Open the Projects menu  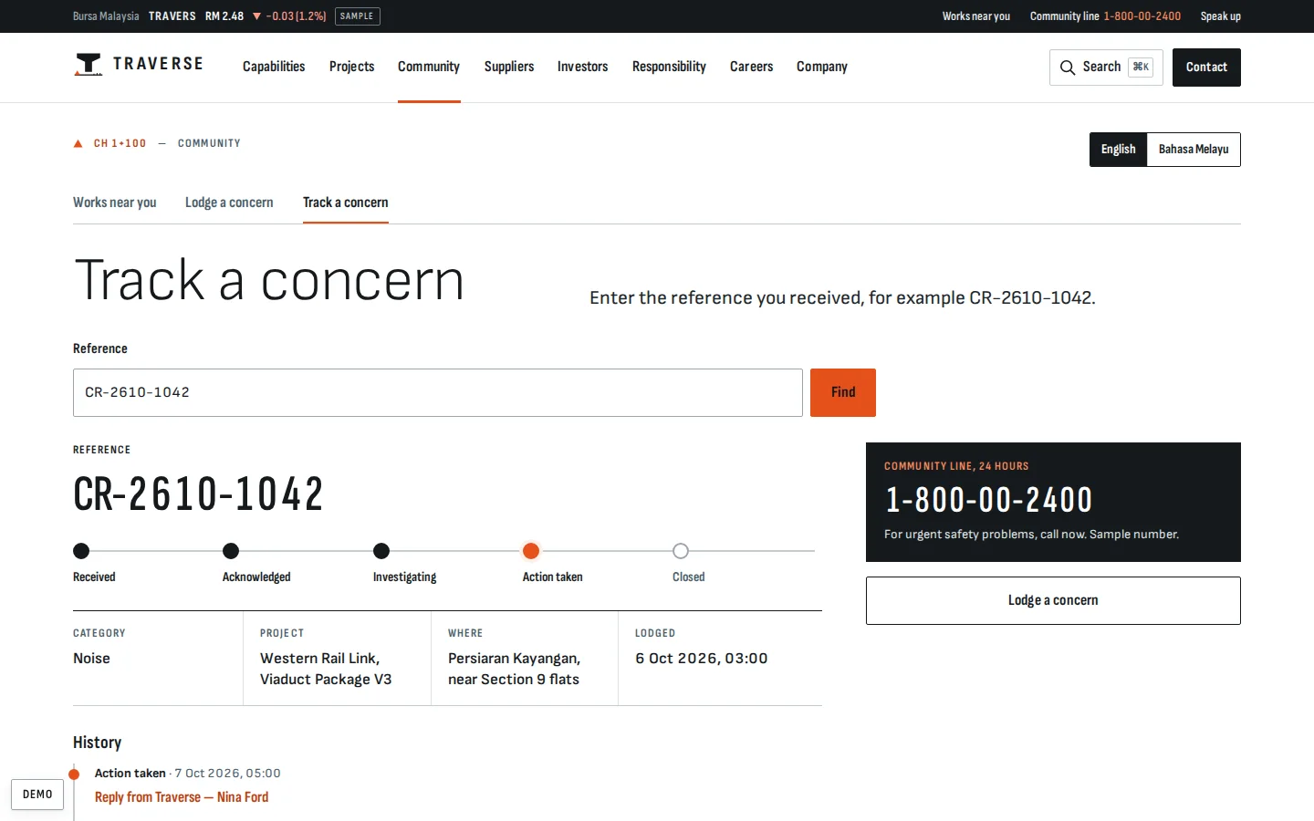pos(351,67)
